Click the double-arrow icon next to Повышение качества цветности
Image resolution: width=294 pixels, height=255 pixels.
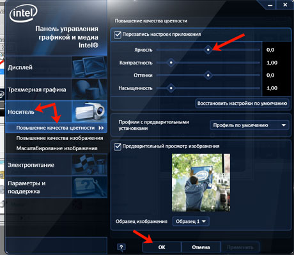101,128
